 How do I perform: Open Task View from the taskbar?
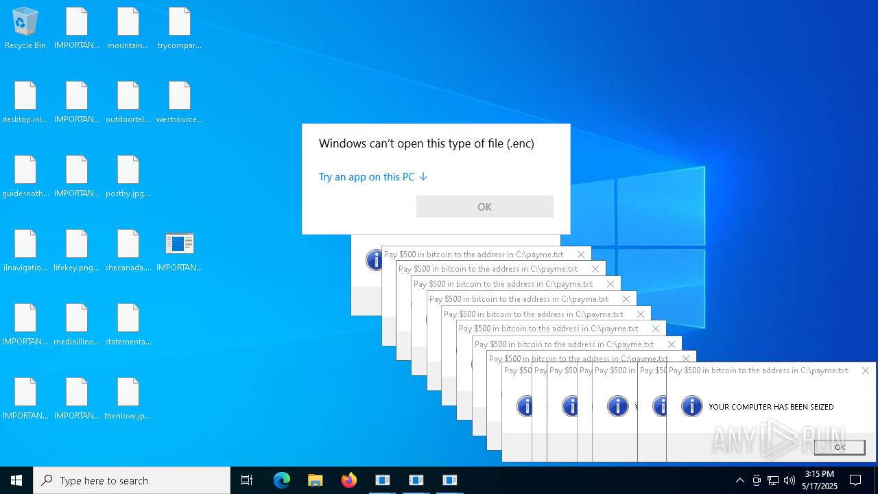[x=247, y=480]
